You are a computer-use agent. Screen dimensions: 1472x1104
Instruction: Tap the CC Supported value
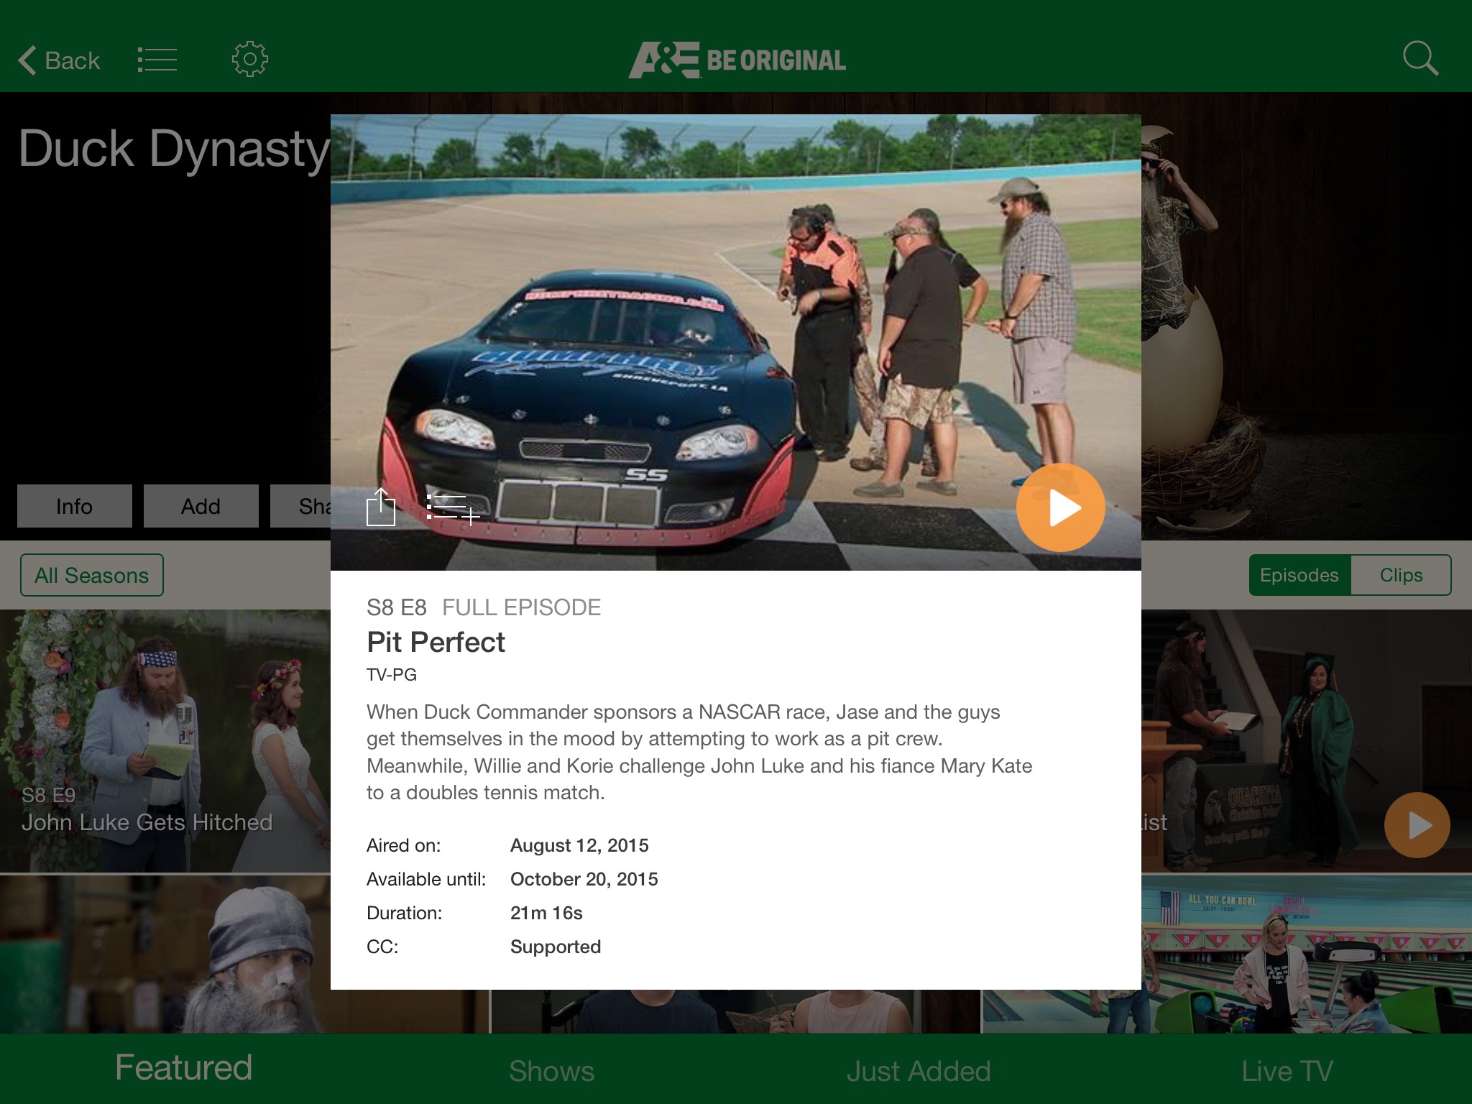pyautogui.click(x=556, y=947)
